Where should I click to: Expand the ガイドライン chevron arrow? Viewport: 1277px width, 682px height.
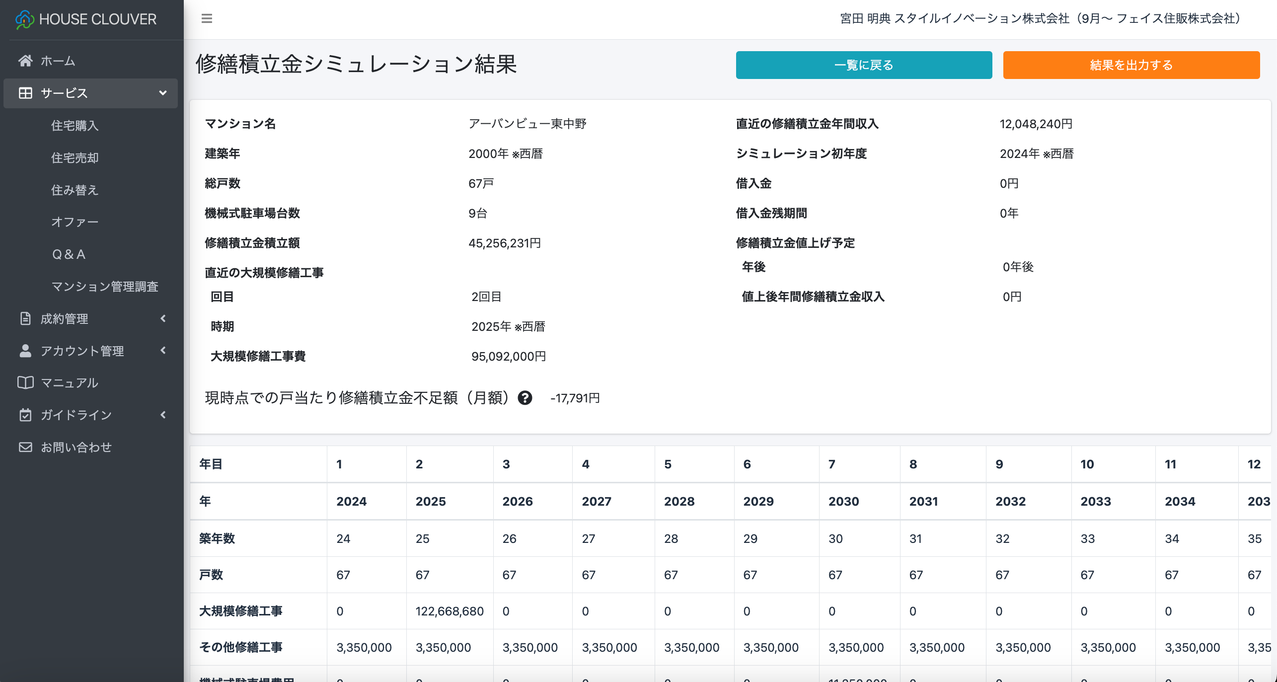(x=163, y=415)
